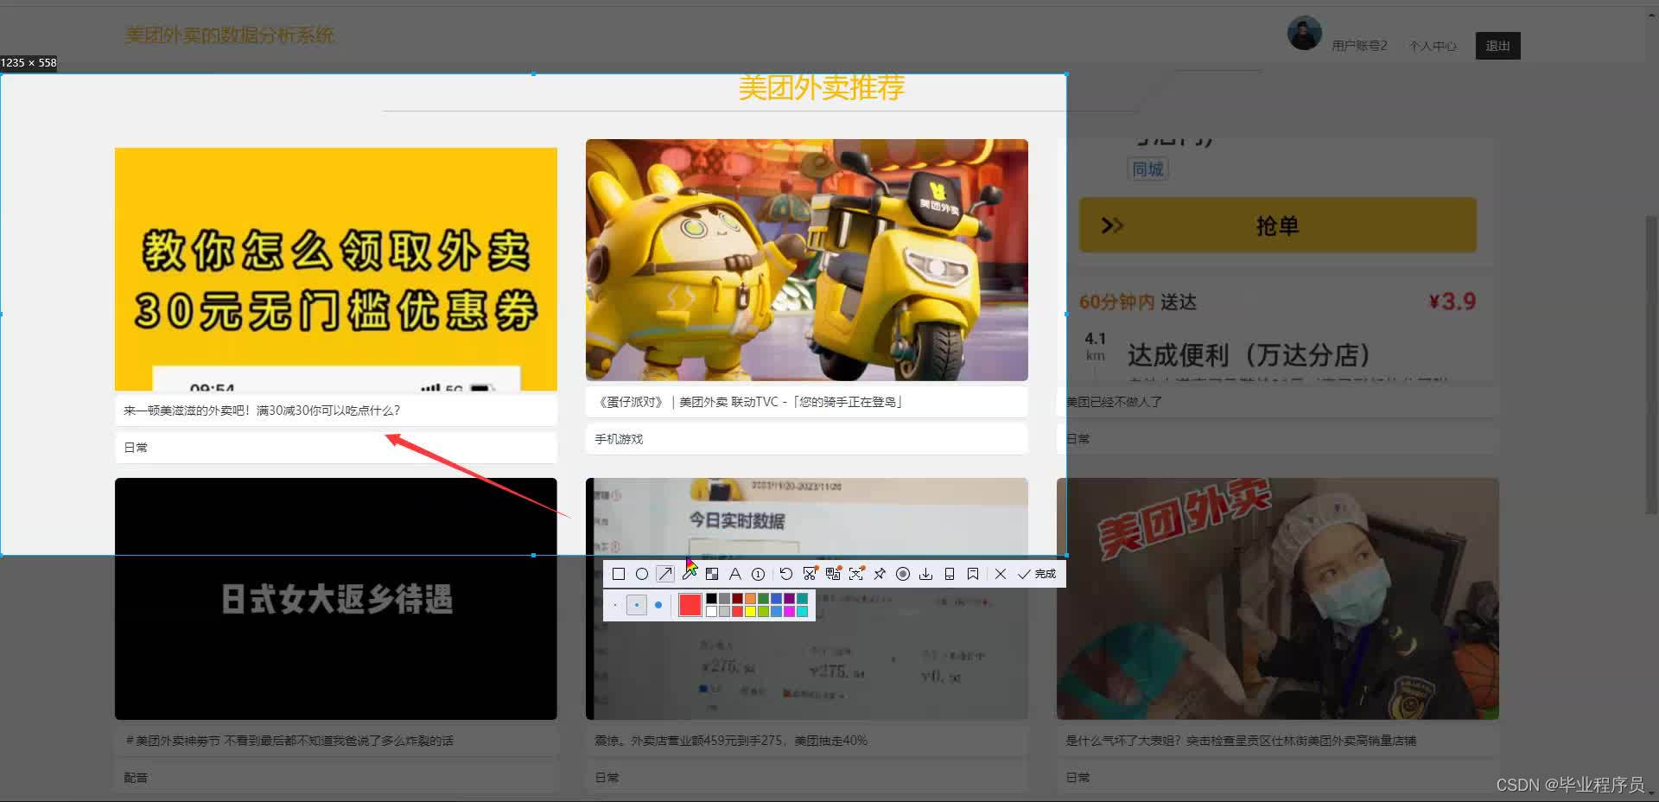Undo the last annotation
1659x802 pixels.
point(785,574)
